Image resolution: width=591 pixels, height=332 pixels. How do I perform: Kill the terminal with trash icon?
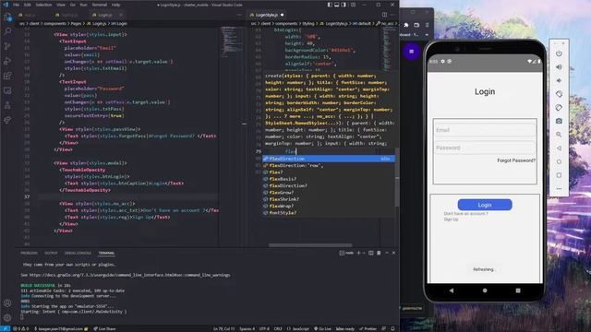tap(379, 253)
